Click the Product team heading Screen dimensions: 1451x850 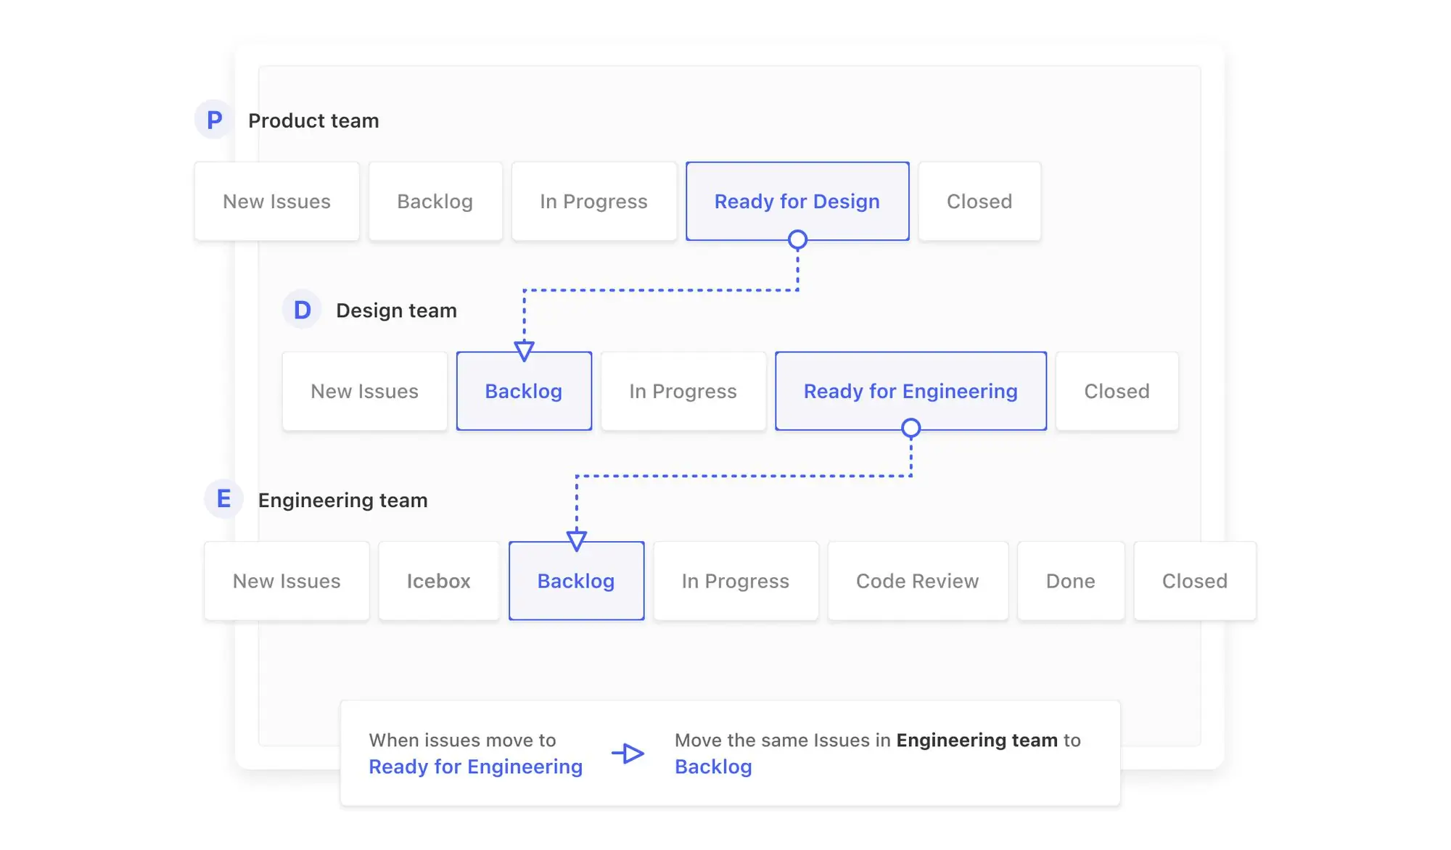click(313, 120)
